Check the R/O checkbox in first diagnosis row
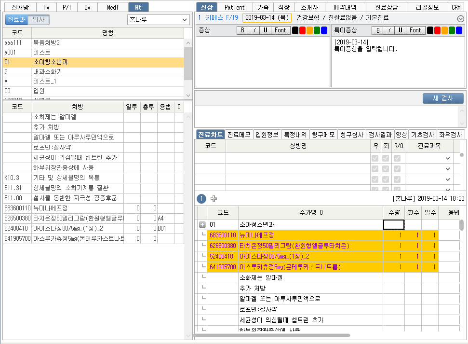This screenshot has height=344, width=468. pos(398,158)
